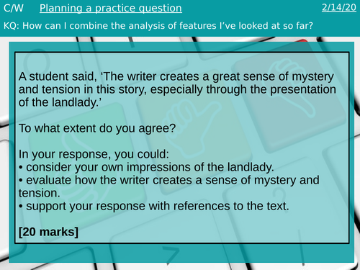Click the 'support your response with references' bullet
Image resolution: width=360 pixels, height=270 pixels.
154,206
